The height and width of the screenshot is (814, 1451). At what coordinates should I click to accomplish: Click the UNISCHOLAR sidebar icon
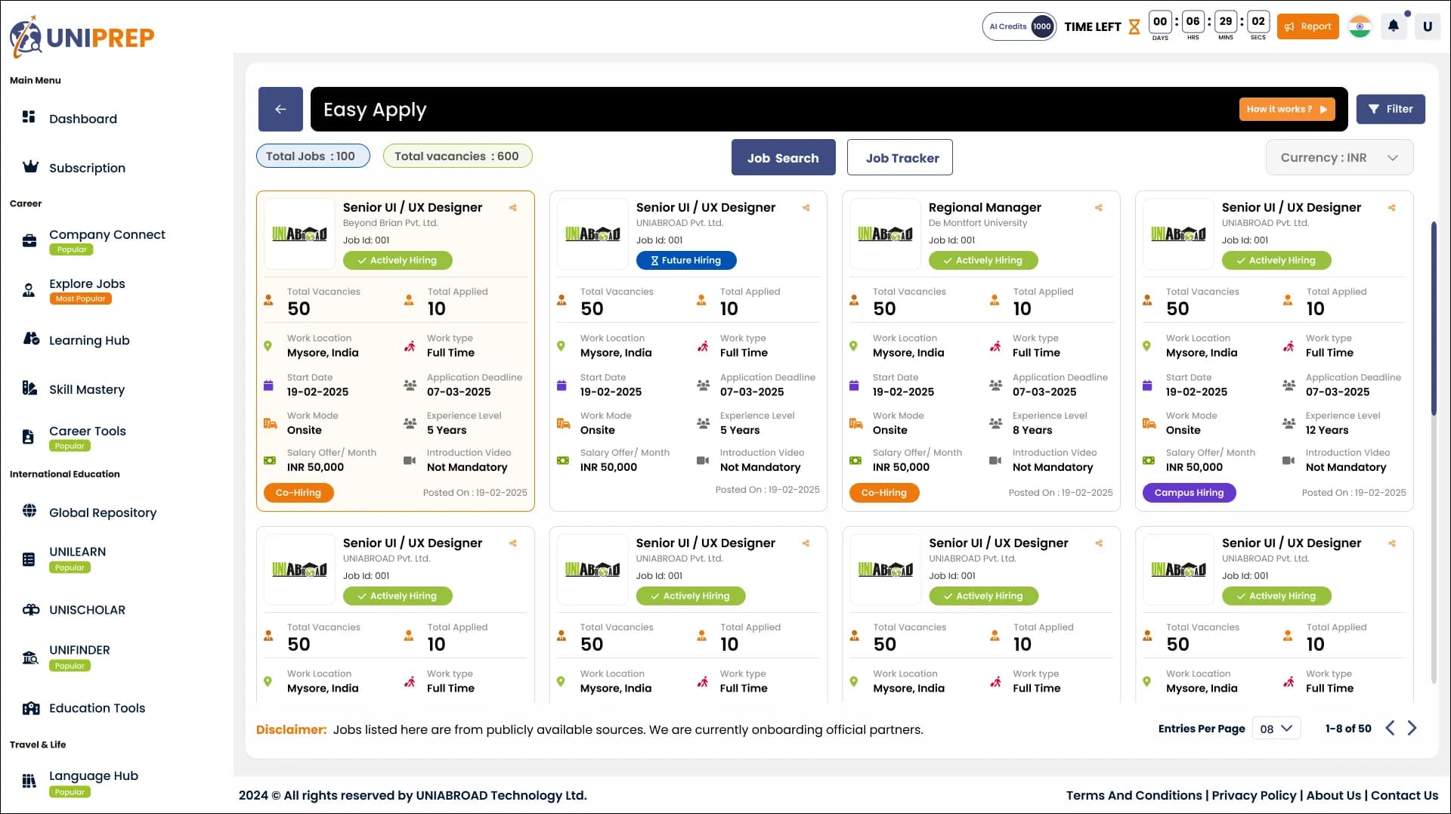[x=31, y=609]
